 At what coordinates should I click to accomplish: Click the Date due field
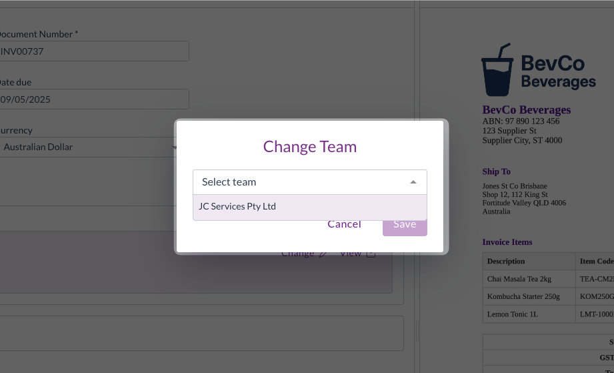pos(93,99)
